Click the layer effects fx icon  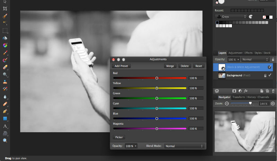tap(245, 91)
